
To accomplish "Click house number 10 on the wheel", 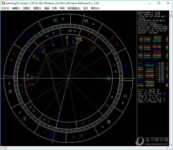I will coord(70,31).
